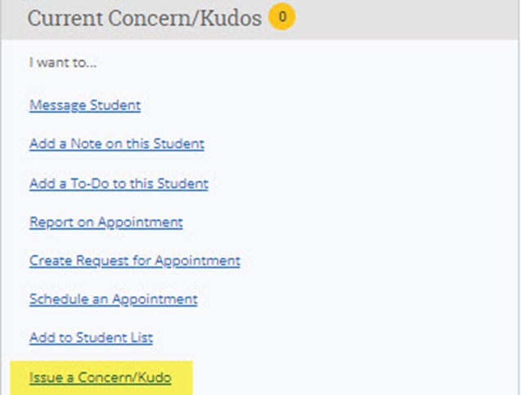521x395 pixels.
Task: Issue a new concern or kudo
Action: pos(101,378)
